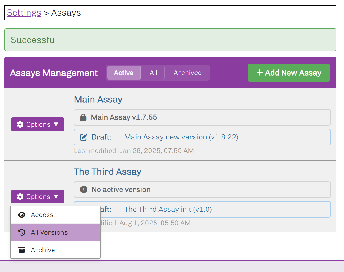Click the gear icon on Main Assay Options
This screenshot has width=344, height=272.
20,124
